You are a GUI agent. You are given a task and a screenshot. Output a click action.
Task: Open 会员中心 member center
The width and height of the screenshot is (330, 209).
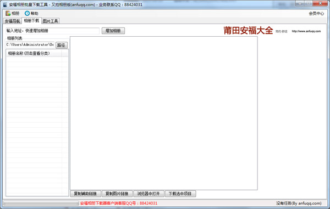[316, 13]
